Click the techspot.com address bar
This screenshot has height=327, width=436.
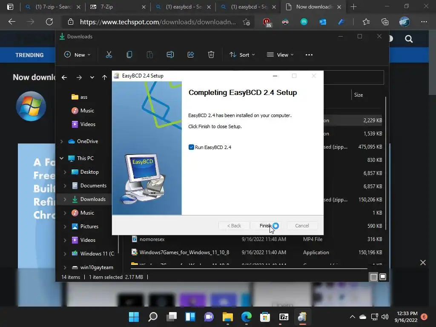(x=158, y=22)
